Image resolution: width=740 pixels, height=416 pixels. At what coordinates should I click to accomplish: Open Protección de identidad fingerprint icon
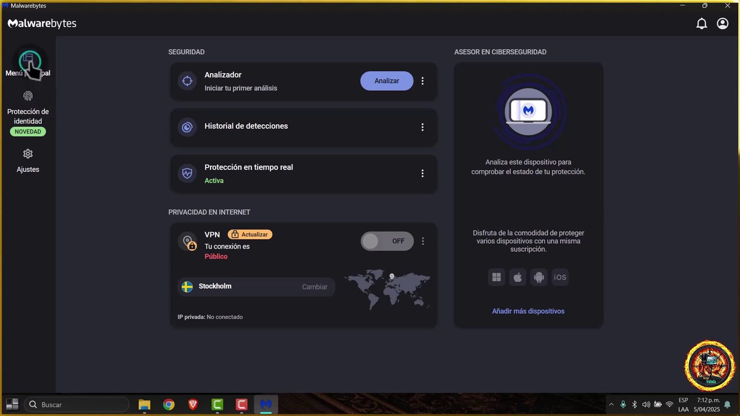coord(28,96)
